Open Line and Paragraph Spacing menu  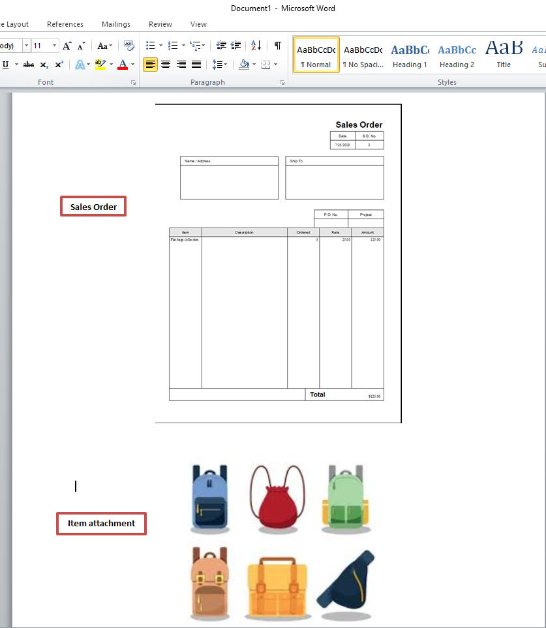point(219,65)
